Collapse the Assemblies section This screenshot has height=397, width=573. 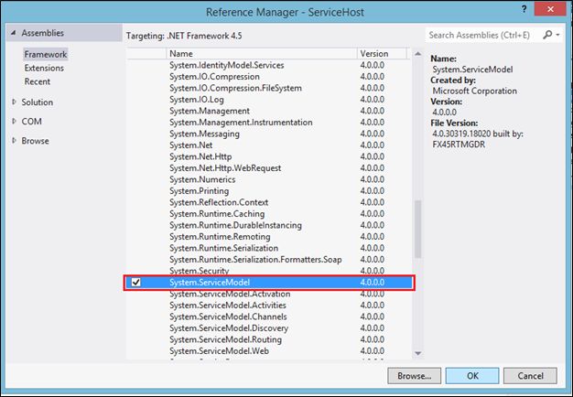(x=14, y=34)
